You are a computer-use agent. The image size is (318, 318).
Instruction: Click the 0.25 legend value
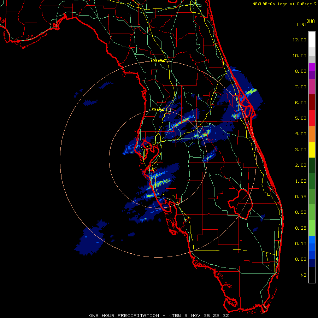coord(301,228)
